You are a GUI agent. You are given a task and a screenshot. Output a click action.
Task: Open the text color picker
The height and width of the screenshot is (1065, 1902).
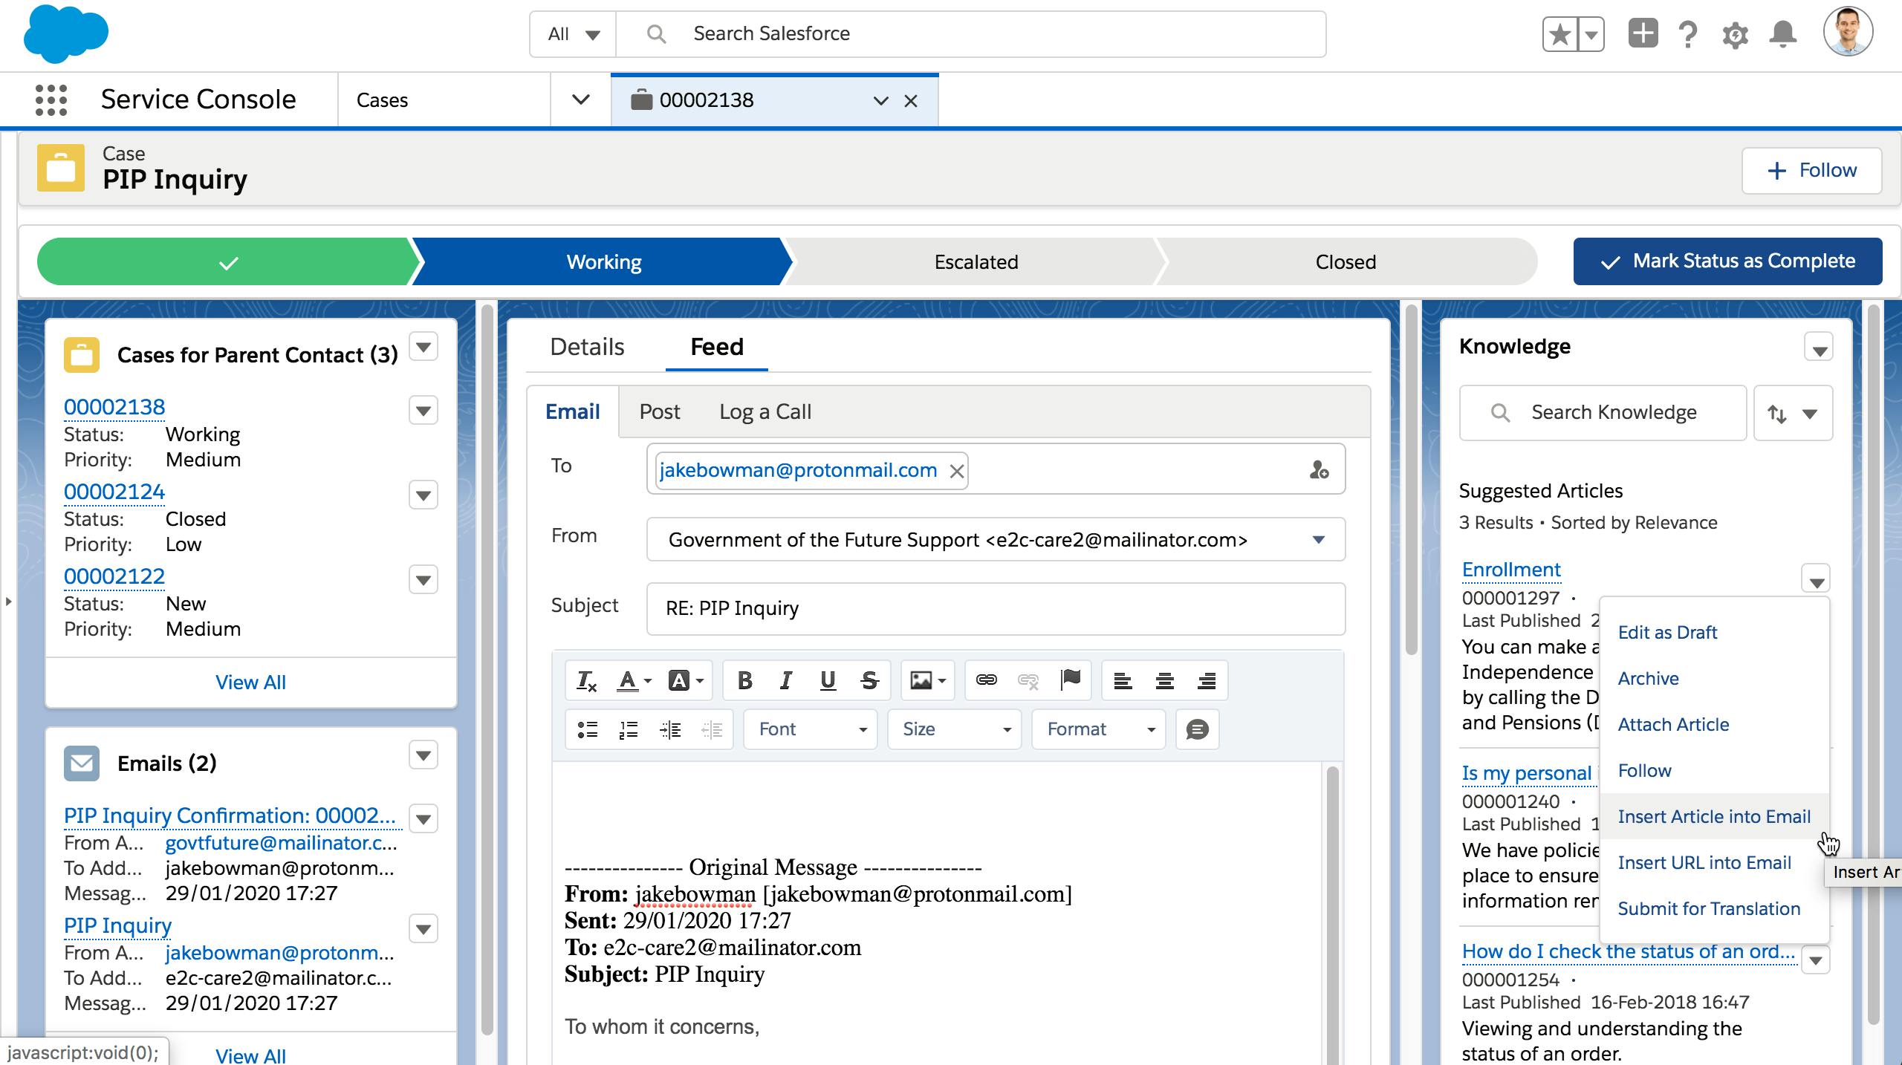(x=629, y=680)
